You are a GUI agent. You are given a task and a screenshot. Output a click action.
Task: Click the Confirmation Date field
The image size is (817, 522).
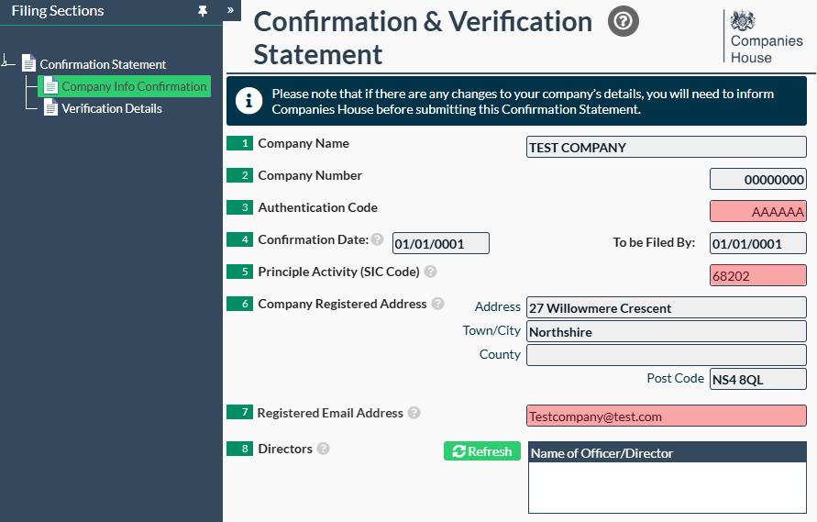point(440,243)
